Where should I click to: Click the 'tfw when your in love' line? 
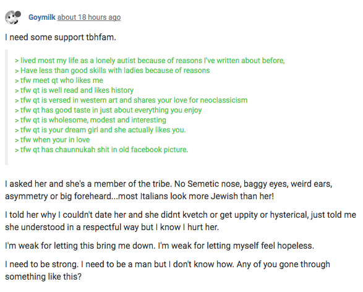(x=53, y=140)
